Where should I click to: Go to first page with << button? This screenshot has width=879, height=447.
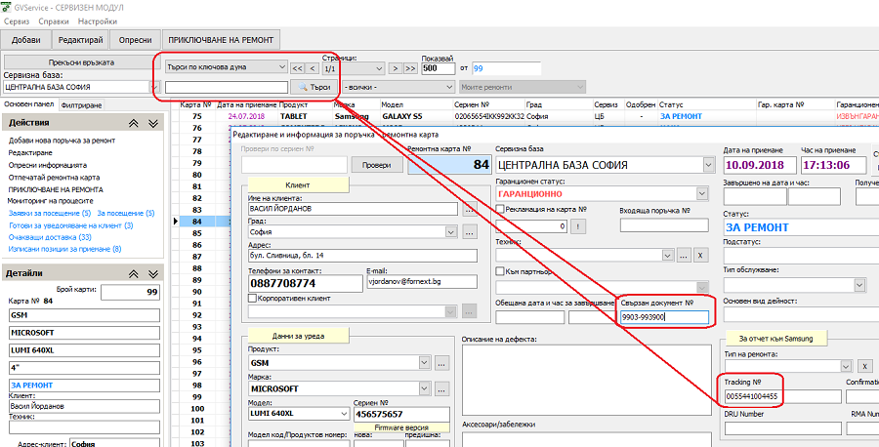tap(297, 68)
